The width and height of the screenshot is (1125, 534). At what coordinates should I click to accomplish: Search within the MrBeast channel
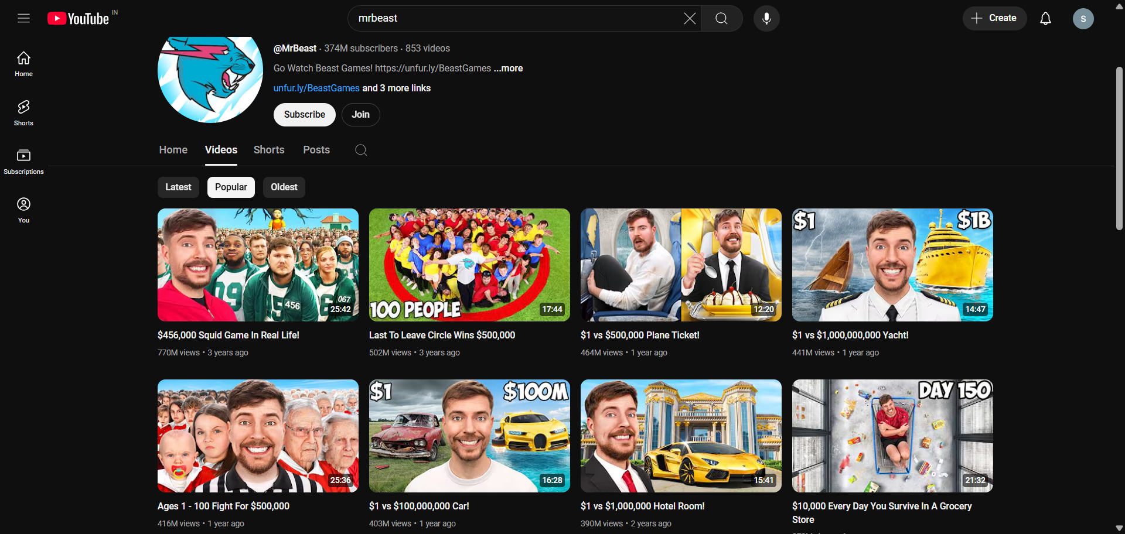(361, 150)
